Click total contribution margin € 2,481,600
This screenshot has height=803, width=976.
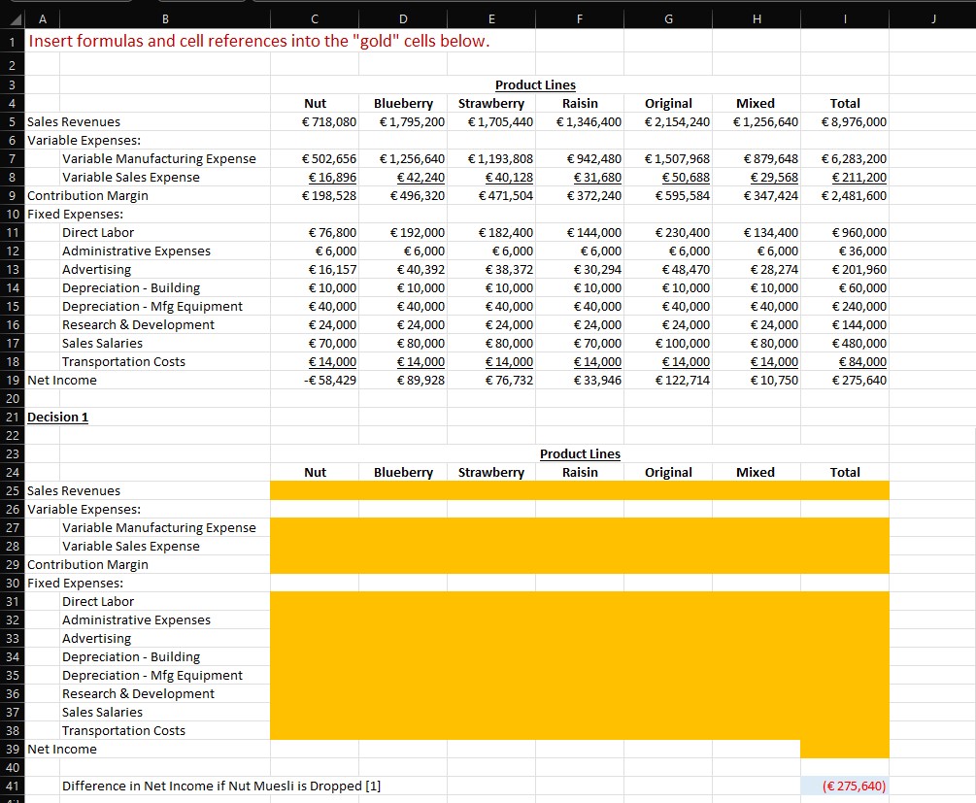tap(854, 195)
